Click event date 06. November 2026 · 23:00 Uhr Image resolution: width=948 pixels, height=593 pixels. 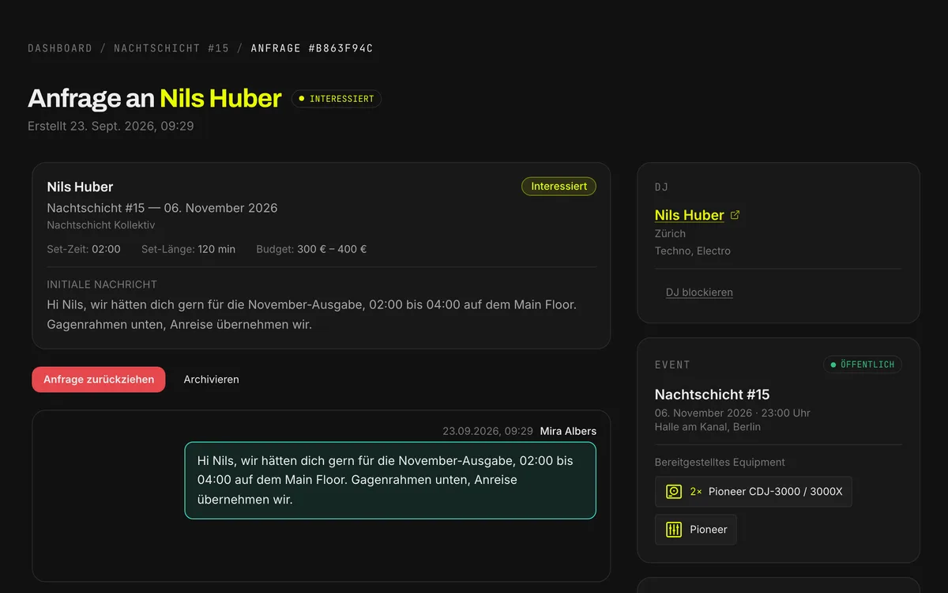[732, 413]
